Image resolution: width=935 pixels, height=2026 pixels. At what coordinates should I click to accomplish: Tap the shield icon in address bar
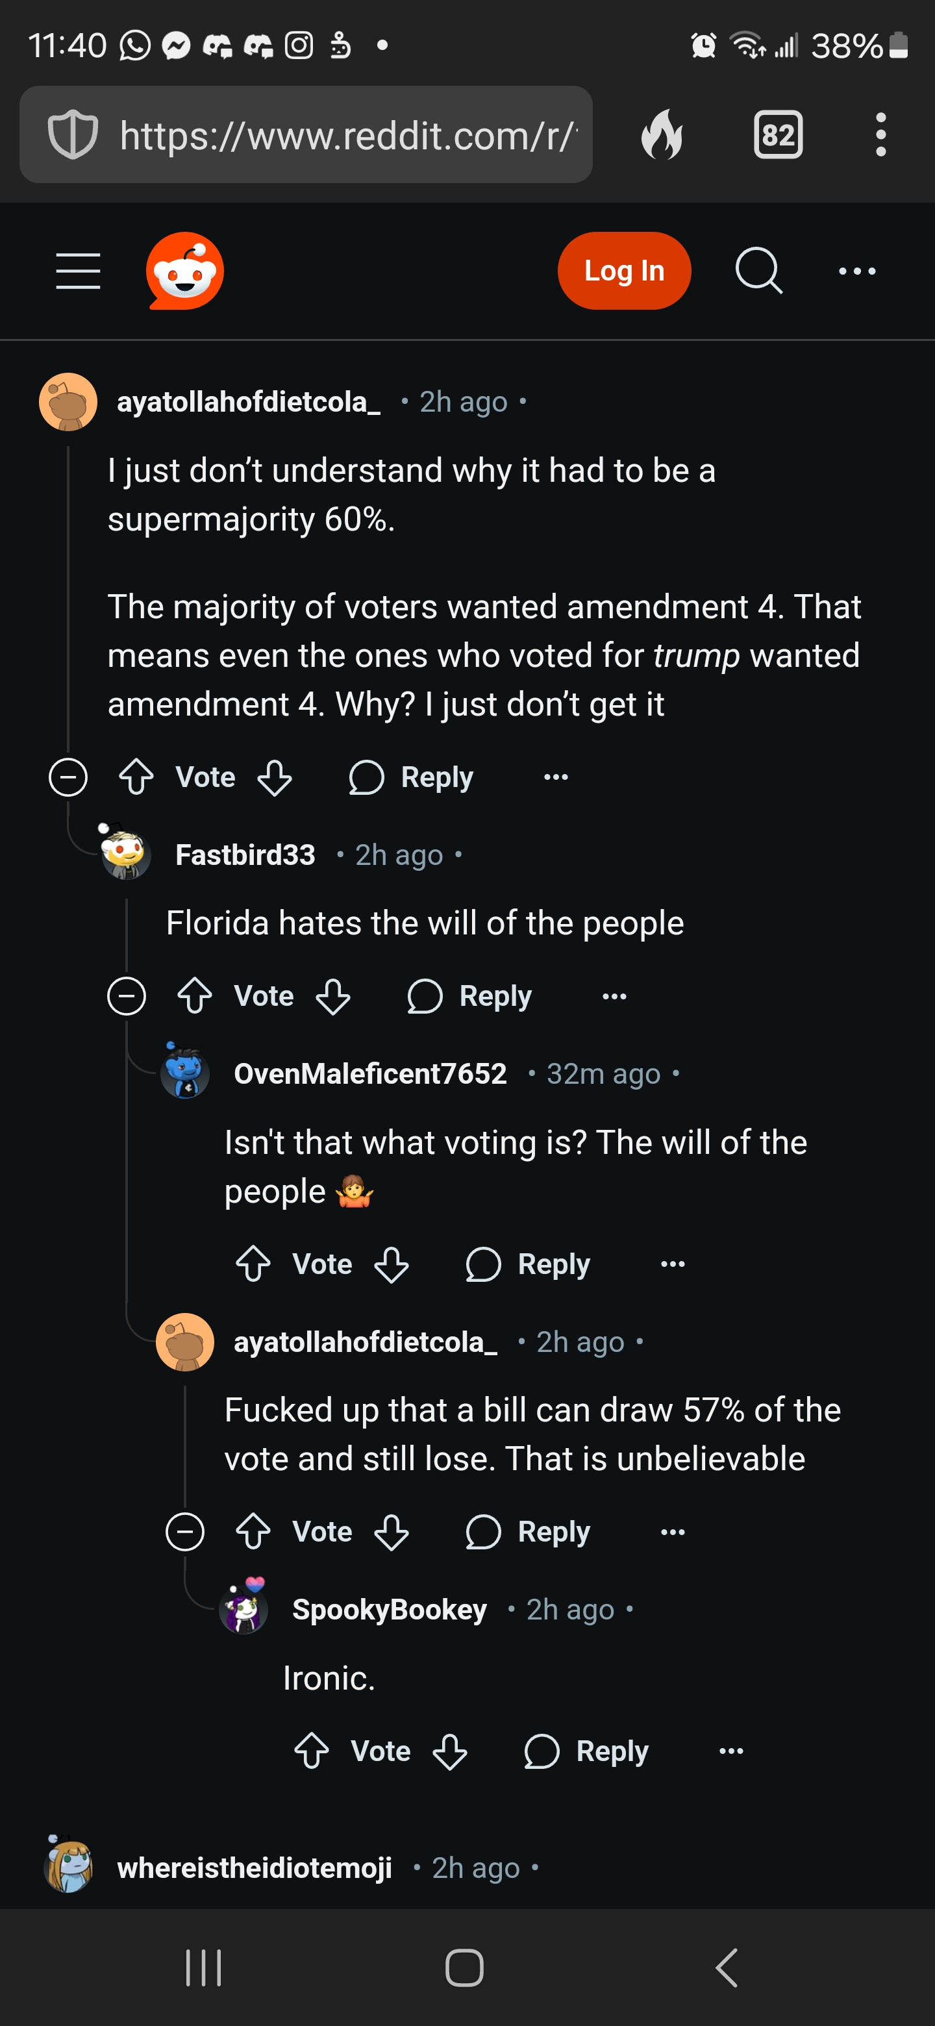click(73, 134)
